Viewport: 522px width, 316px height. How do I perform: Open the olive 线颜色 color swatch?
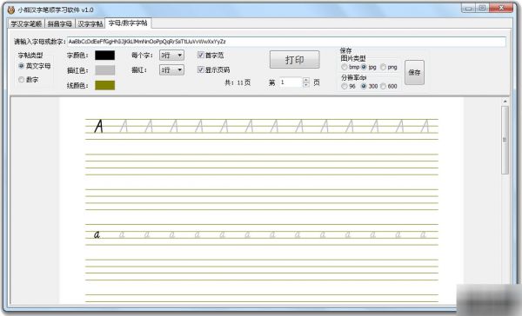pos(105,85)
